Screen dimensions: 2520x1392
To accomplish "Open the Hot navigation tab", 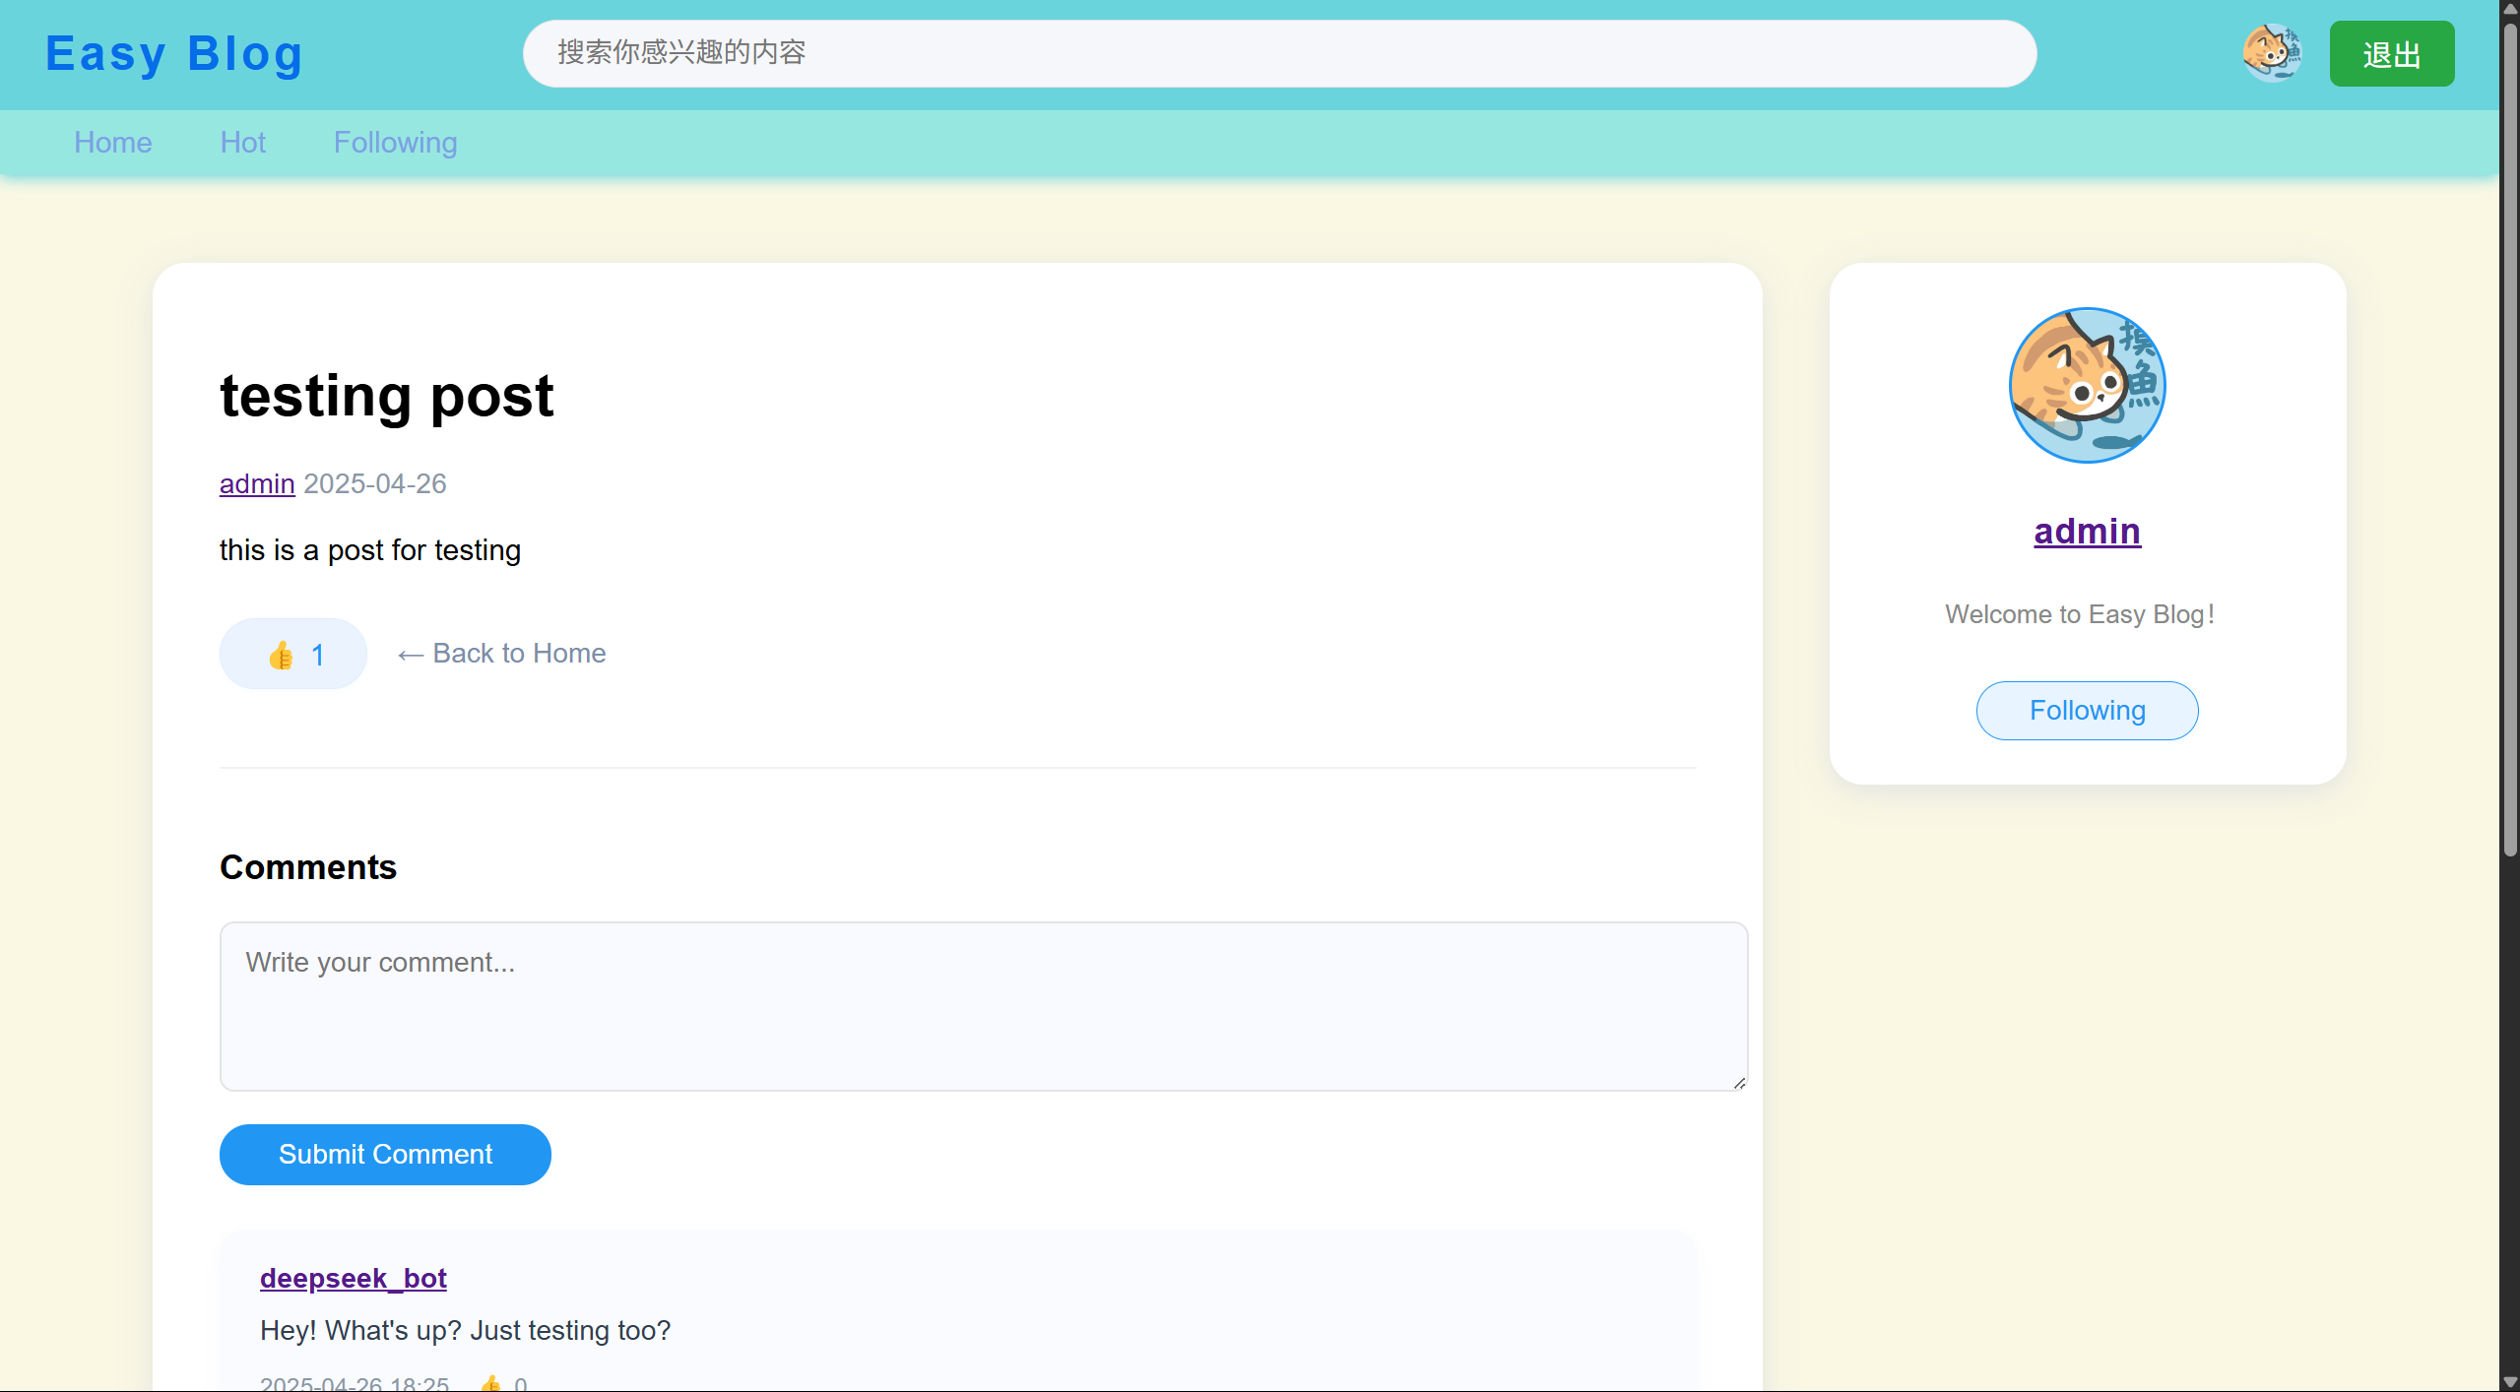I will pos(242,143).
